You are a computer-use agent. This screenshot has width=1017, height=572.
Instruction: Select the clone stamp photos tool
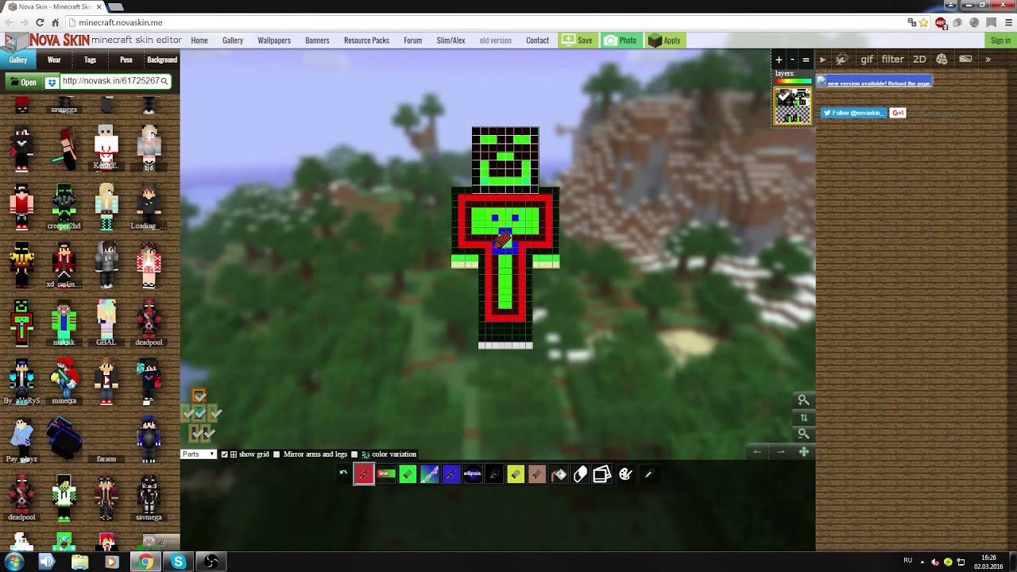pos(601,474)
